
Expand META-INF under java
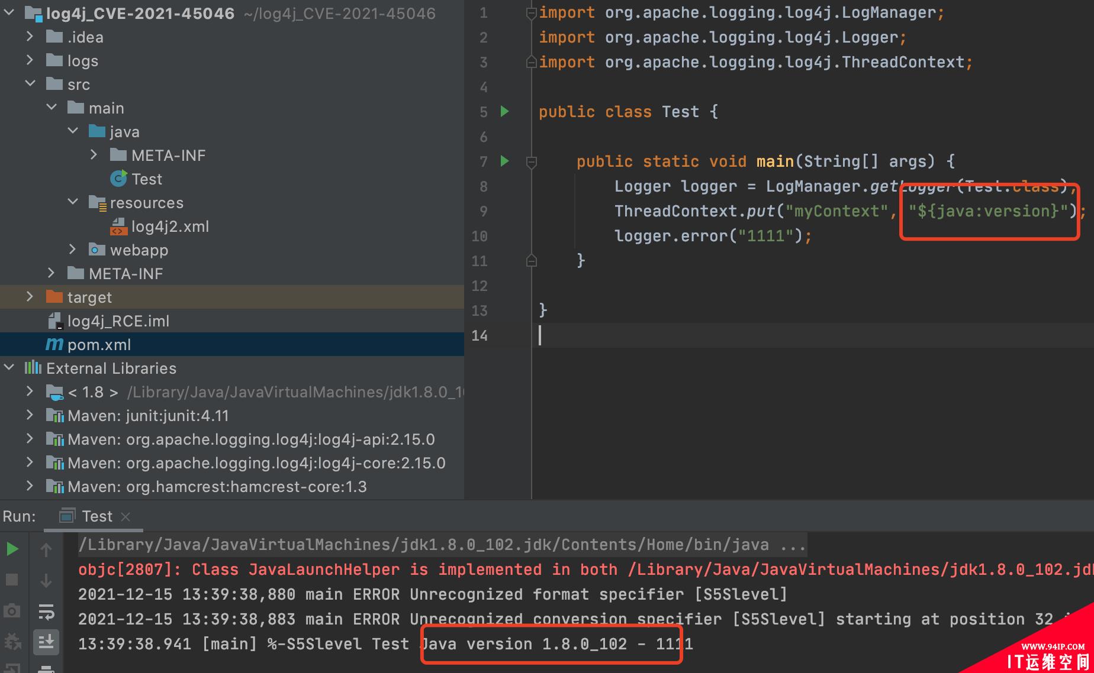coord(94,155)
